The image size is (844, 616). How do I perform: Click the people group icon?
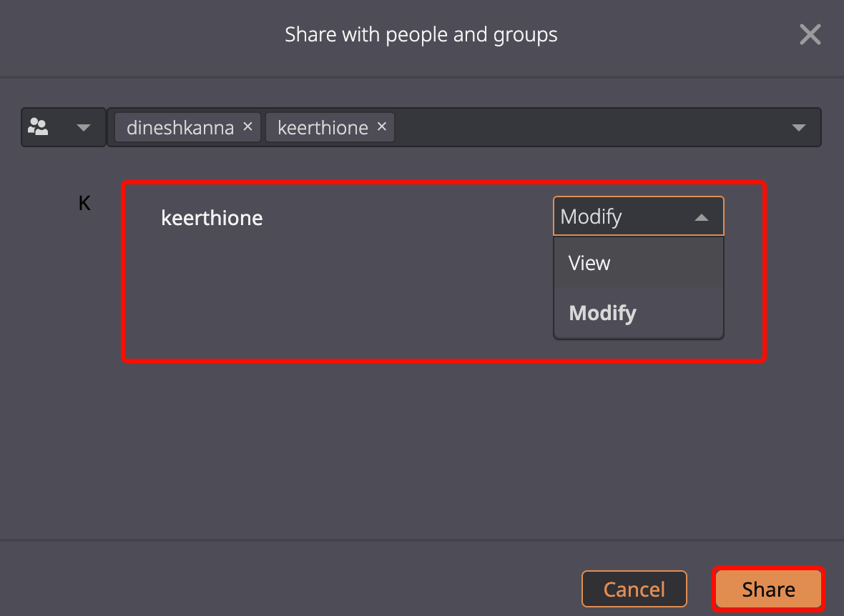click(38, 127)
